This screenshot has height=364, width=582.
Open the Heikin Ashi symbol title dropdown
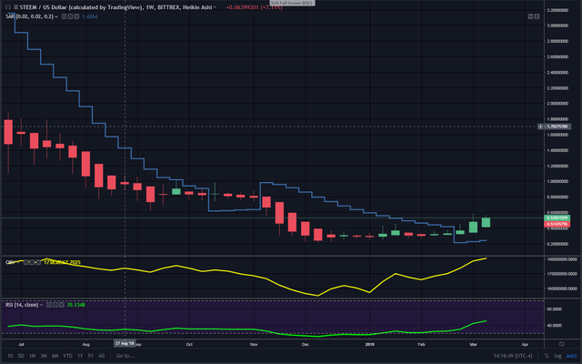215,7
